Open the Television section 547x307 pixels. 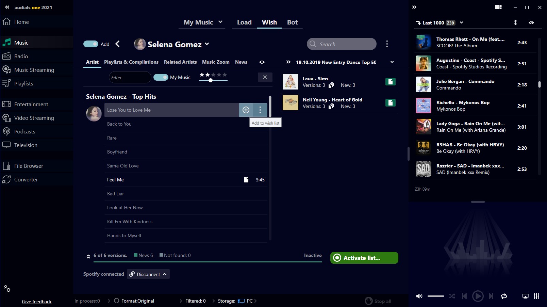tap(26, 145)
